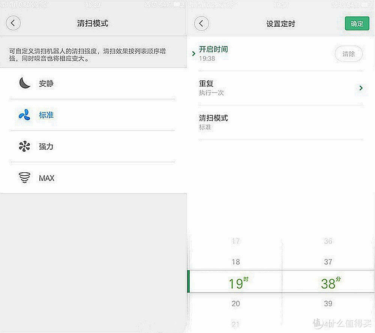Pick hour 18 in time picker

236,262
